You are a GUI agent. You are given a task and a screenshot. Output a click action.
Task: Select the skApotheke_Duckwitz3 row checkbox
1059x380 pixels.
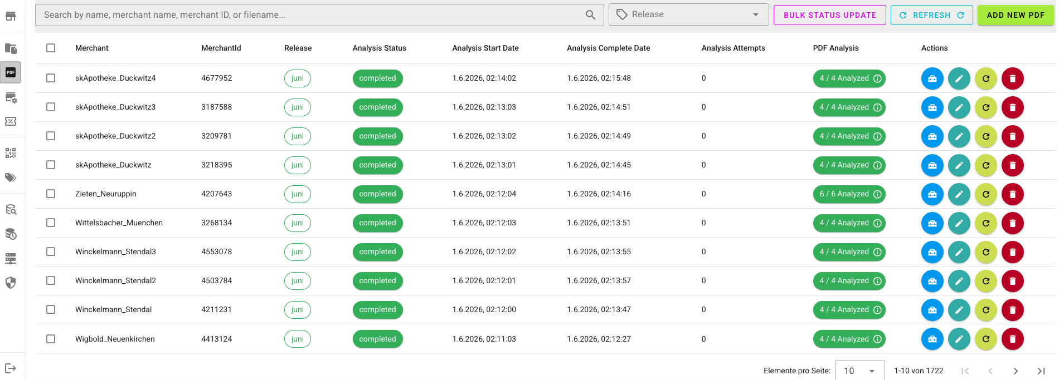tap(51, 107)
